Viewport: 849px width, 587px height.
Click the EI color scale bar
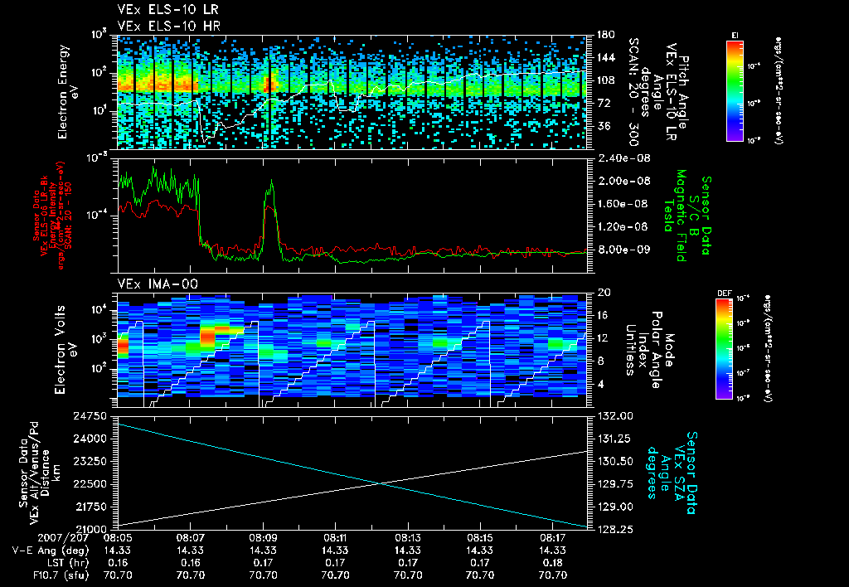[x=735, y=90]
